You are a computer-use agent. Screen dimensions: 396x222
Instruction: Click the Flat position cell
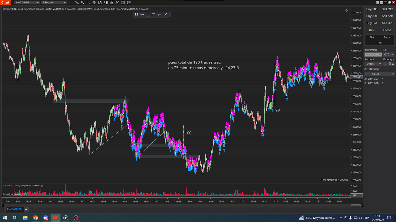(372, 37)
